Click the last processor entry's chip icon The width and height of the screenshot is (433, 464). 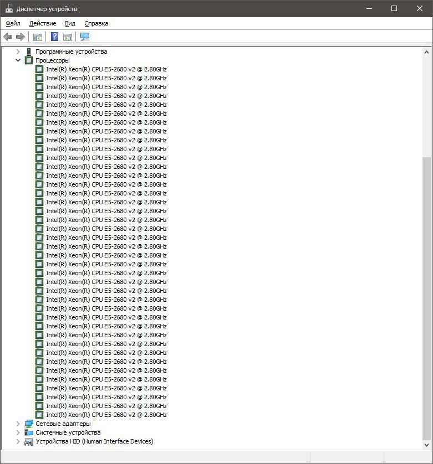39,415
